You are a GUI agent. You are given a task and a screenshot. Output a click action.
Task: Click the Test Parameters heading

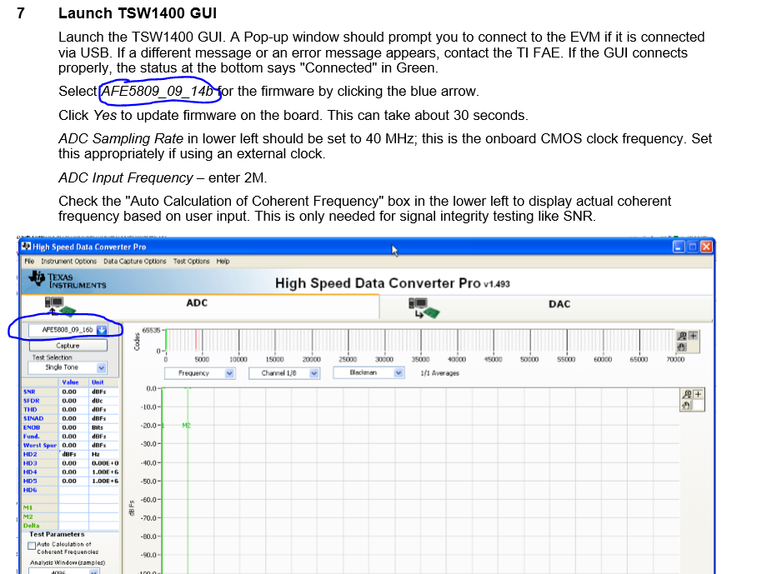coord(57,535)
